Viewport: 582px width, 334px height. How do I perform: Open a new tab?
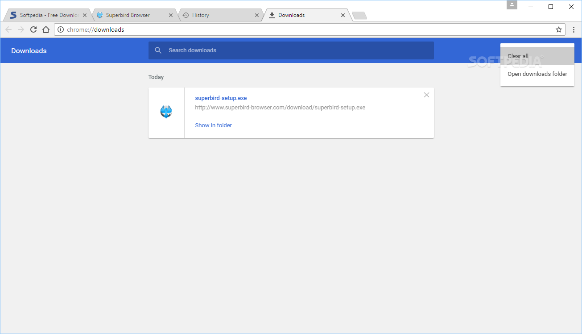coord(359,16)
